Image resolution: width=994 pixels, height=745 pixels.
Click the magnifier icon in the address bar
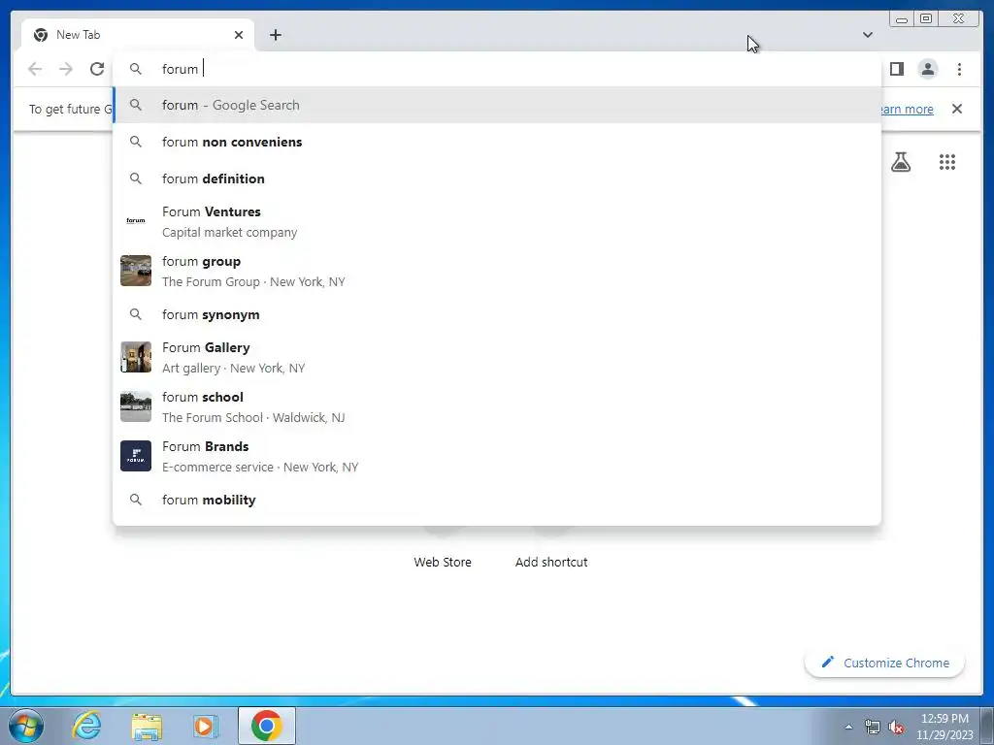tap(136, 69)
